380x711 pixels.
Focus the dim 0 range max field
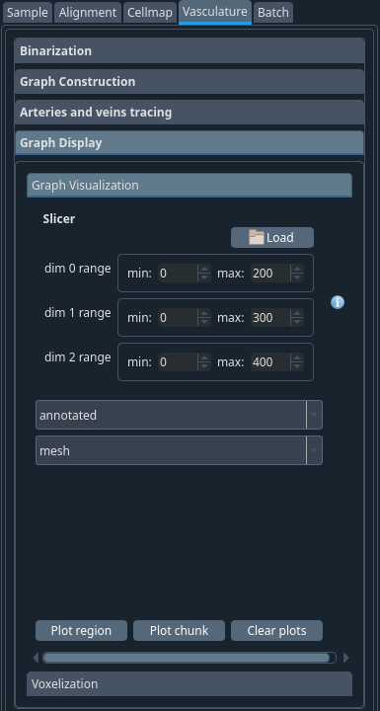coord(270,274)
